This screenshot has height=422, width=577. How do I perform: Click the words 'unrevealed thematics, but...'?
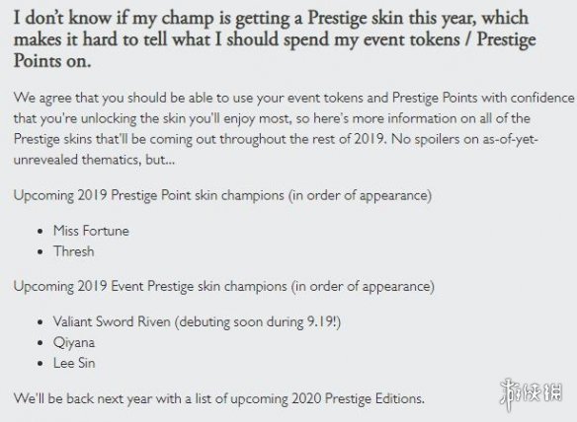(94, 160)
